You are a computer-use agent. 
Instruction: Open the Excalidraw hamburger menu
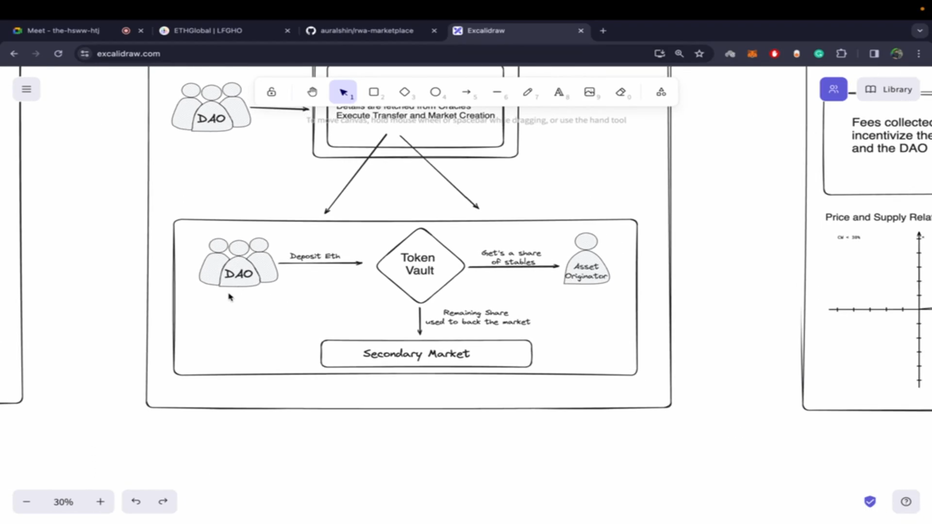coord(26,89)
